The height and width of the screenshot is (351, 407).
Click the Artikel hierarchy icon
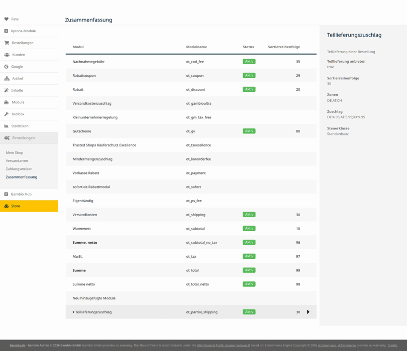(7, 79)
